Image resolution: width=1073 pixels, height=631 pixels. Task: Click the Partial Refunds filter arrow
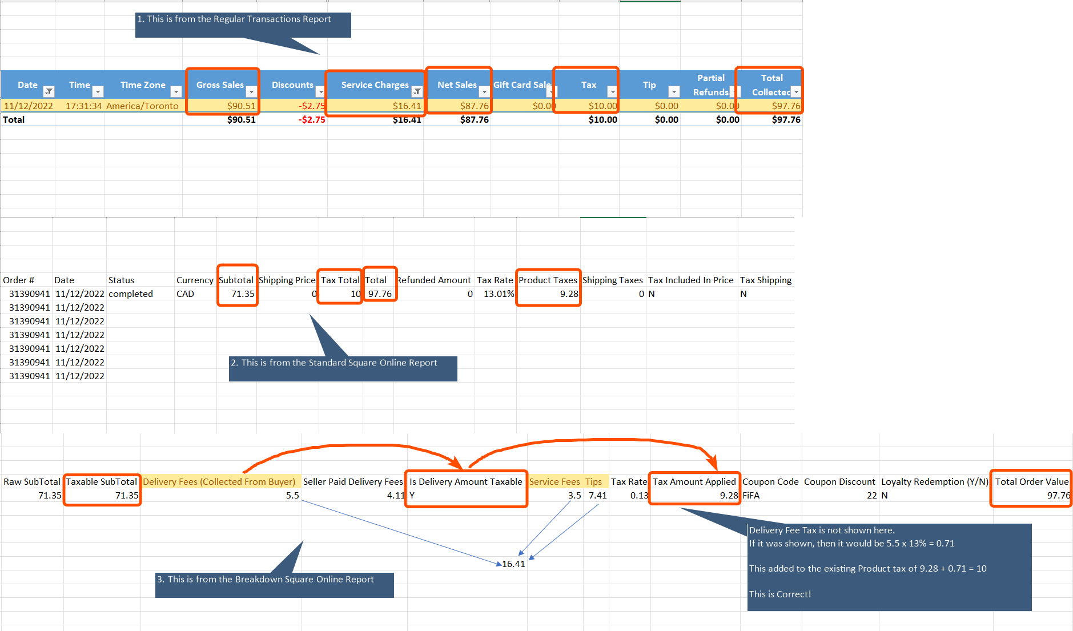coord(735,91)
